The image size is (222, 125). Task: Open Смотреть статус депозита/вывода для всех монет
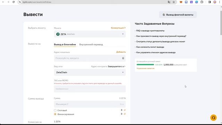click(x=161, y=42)
